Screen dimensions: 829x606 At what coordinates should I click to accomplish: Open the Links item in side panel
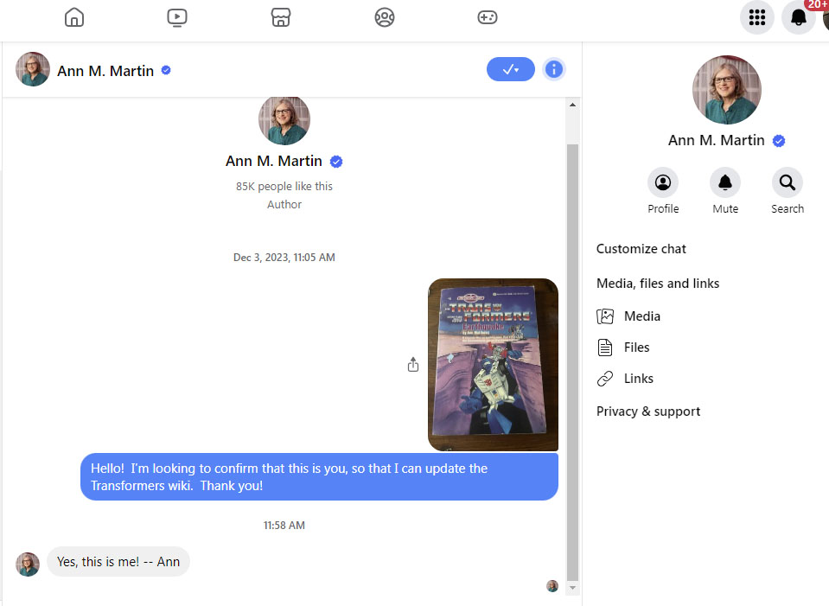point(626,379)
